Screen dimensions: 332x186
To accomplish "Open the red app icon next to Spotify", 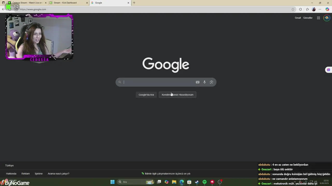I will [212, 182].
